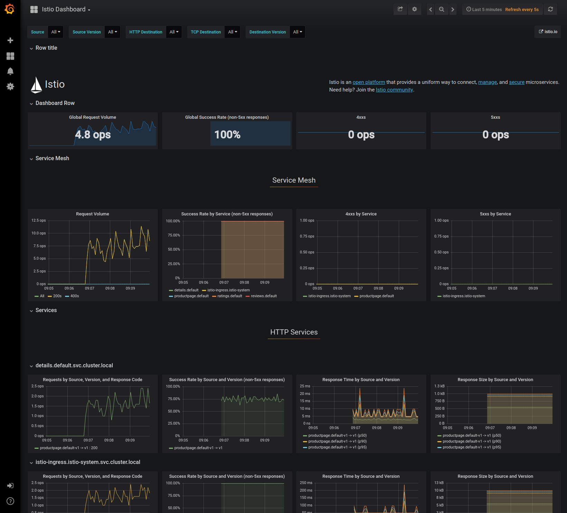Open the istio.io external link button
Screen dimensions: 567x513
(x=548, y=32)
